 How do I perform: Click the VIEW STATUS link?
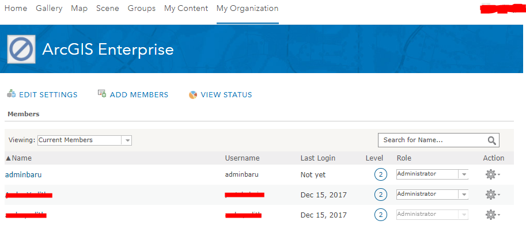226,95
